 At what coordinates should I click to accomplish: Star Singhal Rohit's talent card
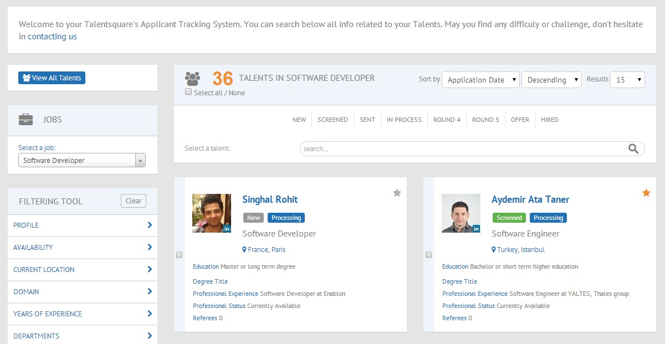point(397,192)
